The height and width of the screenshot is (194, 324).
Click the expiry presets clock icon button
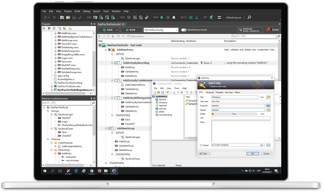(268, 145)
